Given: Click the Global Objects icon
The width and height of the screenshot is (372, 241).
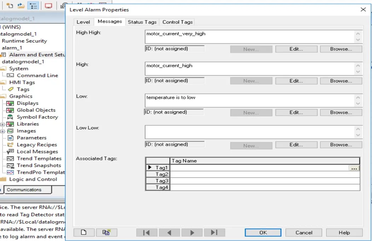Looking at the screenshot, I should [x=10, y=110].
